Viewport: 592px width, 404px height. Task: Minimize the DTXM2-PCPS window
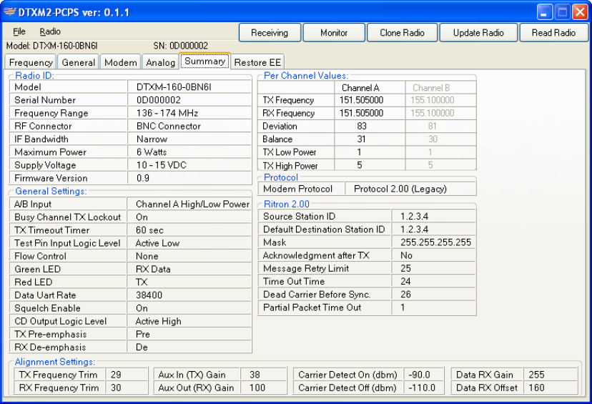pos(544,12)
